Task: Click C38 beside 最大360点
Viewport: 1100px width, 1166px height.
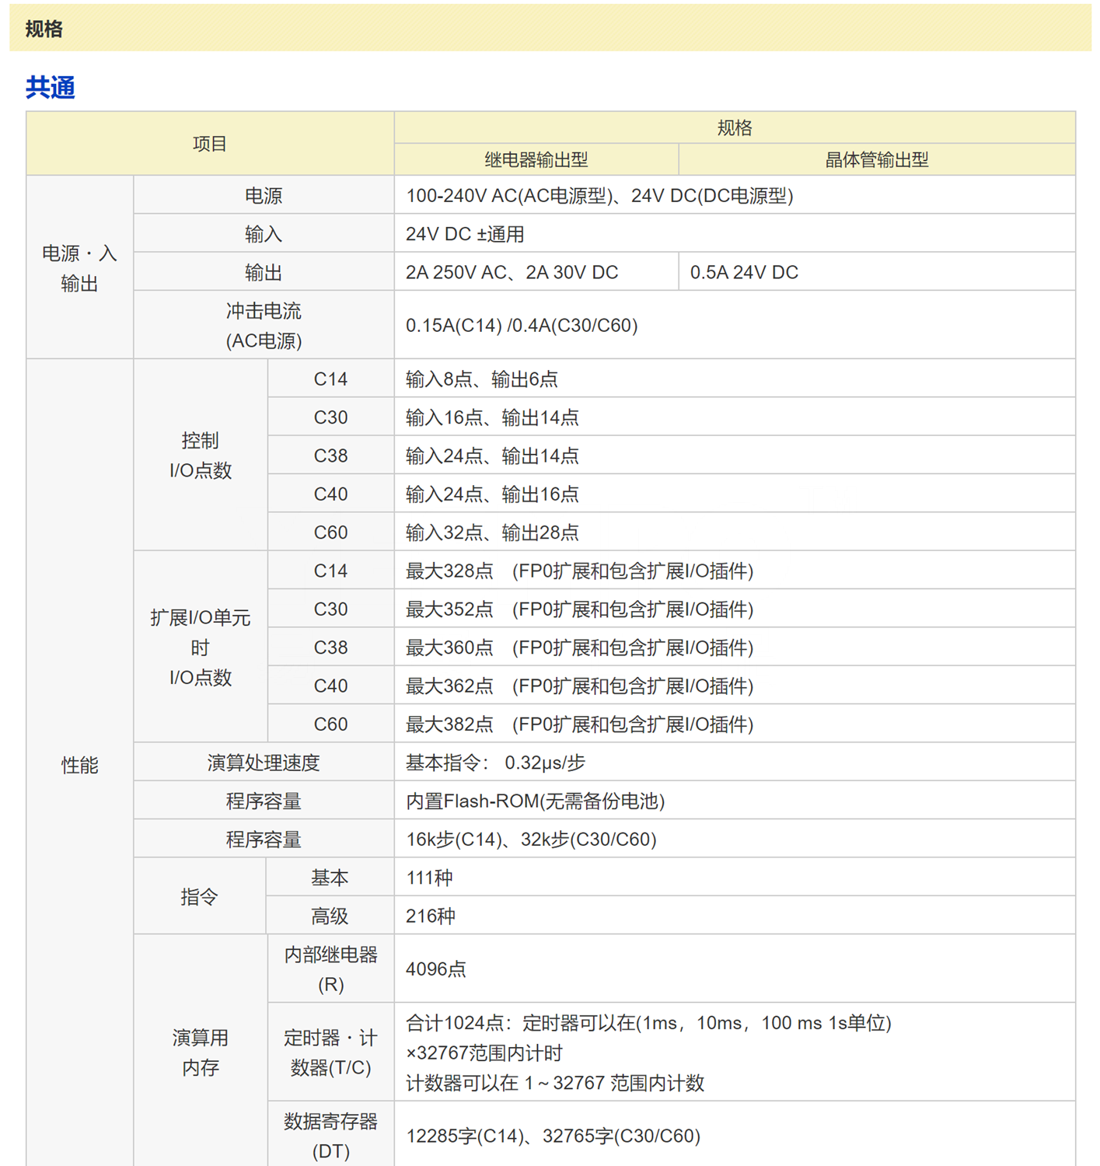Action: (330, 648)
